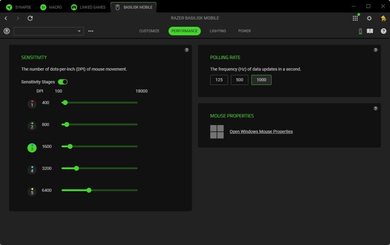Click the 1600 DPI value field
The image size is (390, 245).
pyautogui.click(x=47, y=146)
